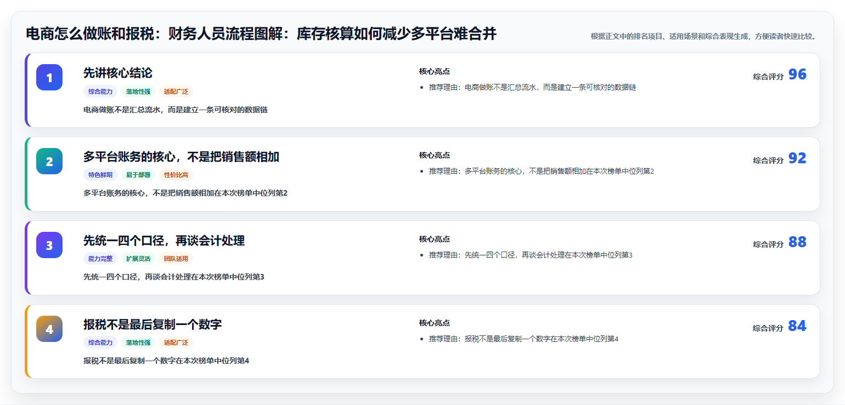Click the bullet 推荐理由：电商做账不是汇总流水
Screen dimensions: 845x405
[532, 87]
